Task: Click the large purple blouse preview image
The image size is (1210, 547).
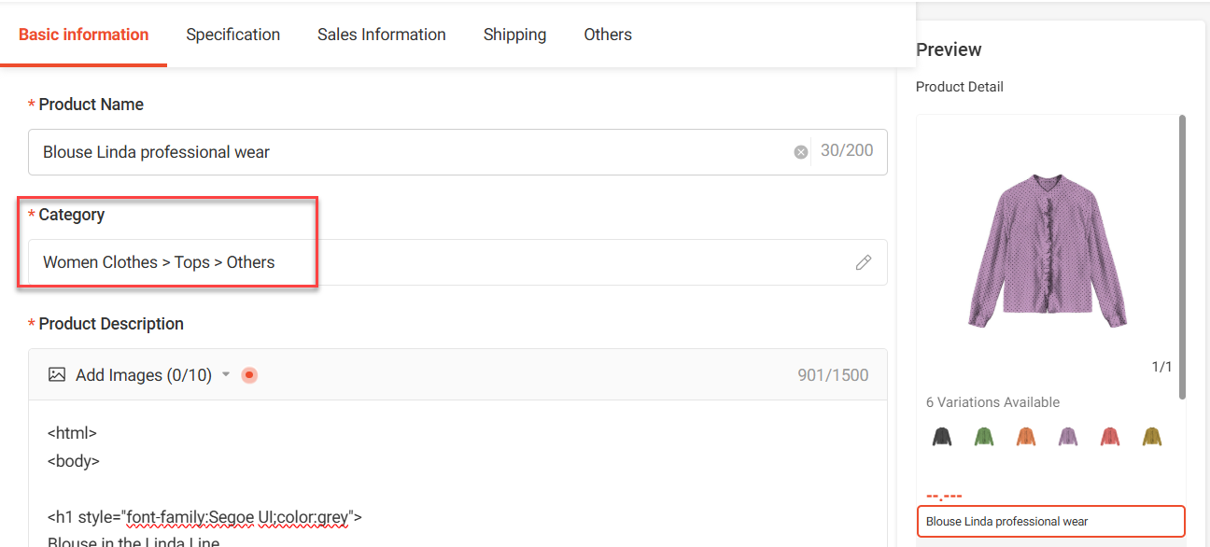Action: pyautogui.click(x=1048, y=250)
